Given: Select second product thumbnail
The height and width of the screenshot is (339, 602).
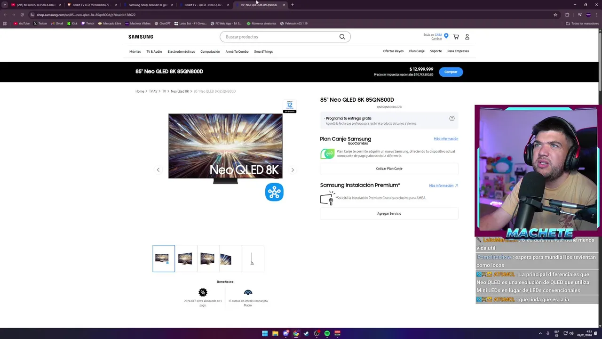Looking at the screenshot, I should pos(185,258).
